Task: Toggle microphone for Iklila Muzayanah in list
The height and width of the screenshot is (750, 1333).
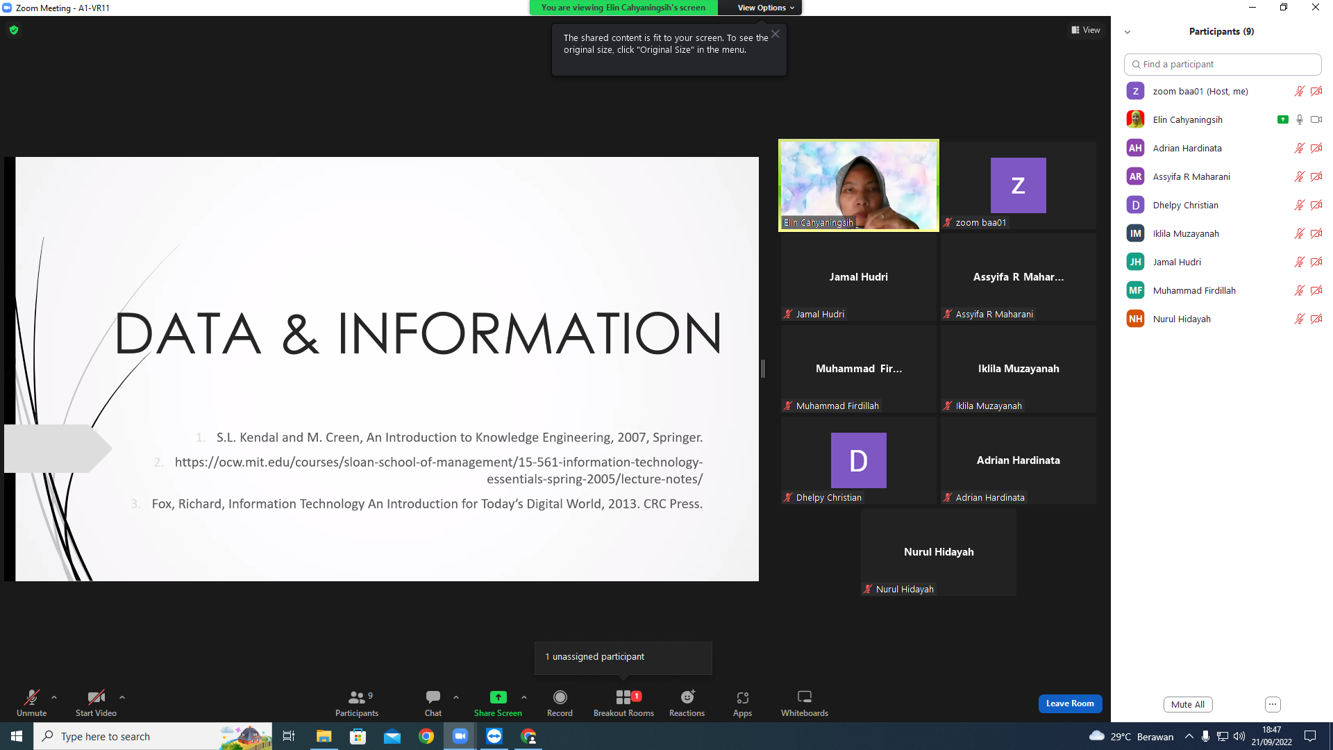Action: pyautogui.click(x=1299, y=233)
